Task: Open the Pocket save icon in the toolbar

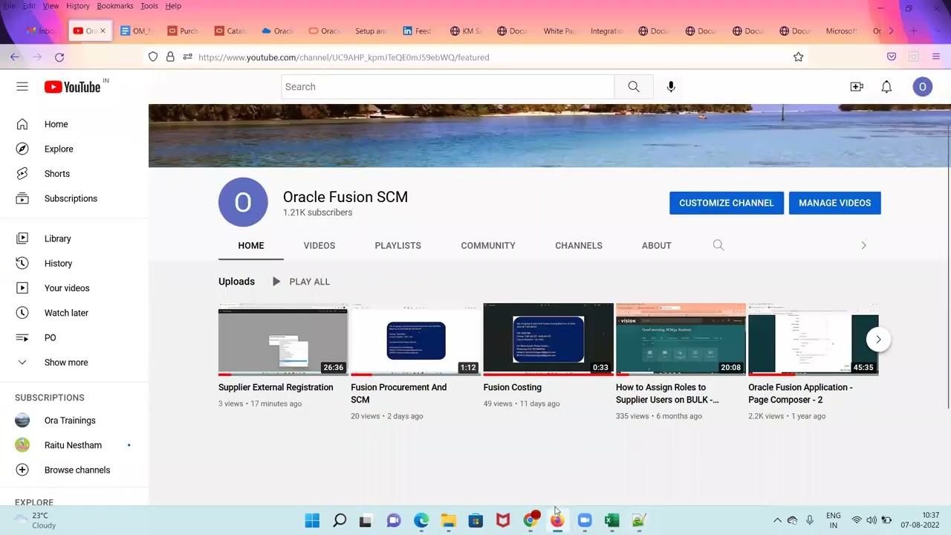Action: coord(892,57)
